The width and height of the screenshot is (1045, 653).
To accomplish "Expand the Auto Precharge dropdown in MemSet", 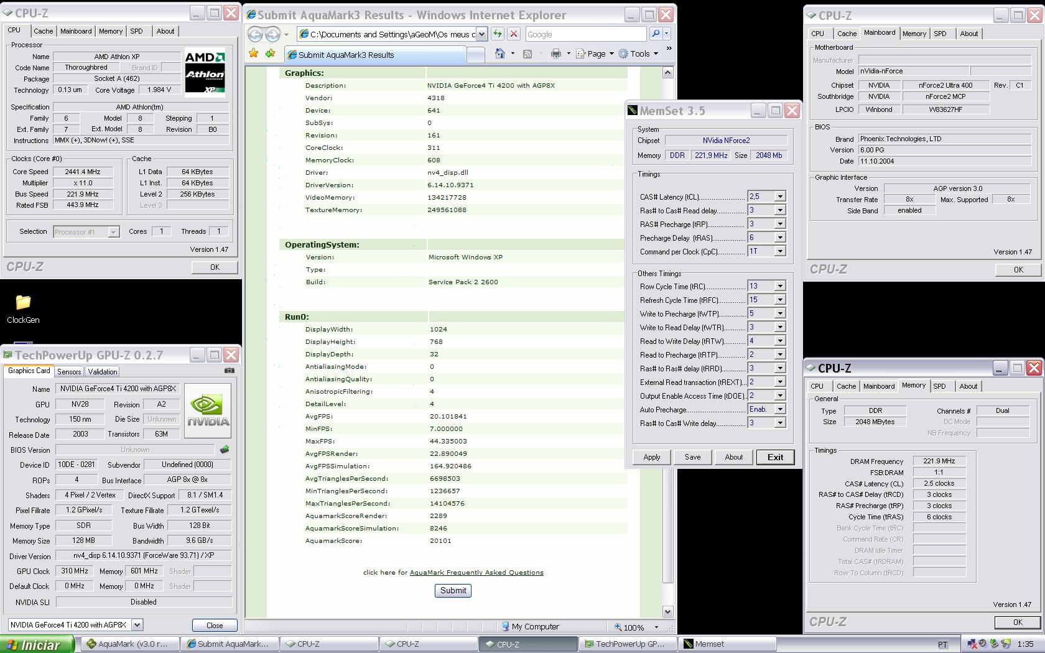I will (779, 409).
